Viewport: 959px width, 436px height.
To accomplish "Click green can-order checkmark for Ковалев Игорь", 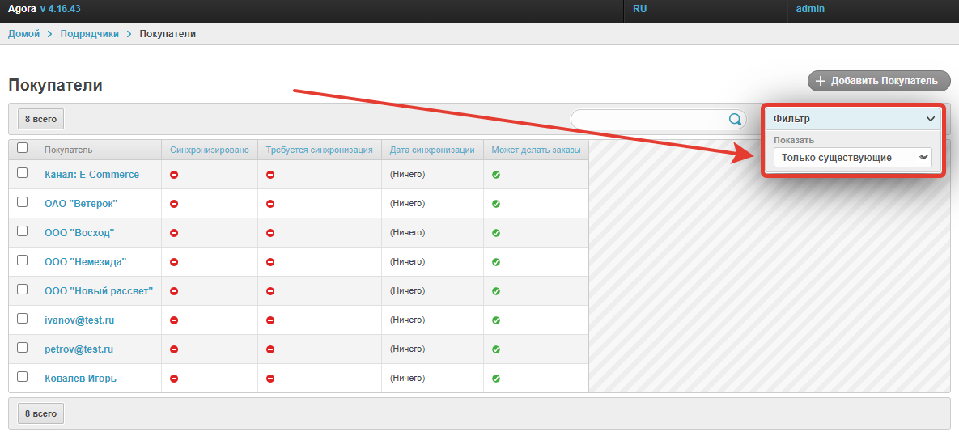I will click(496, 379).
